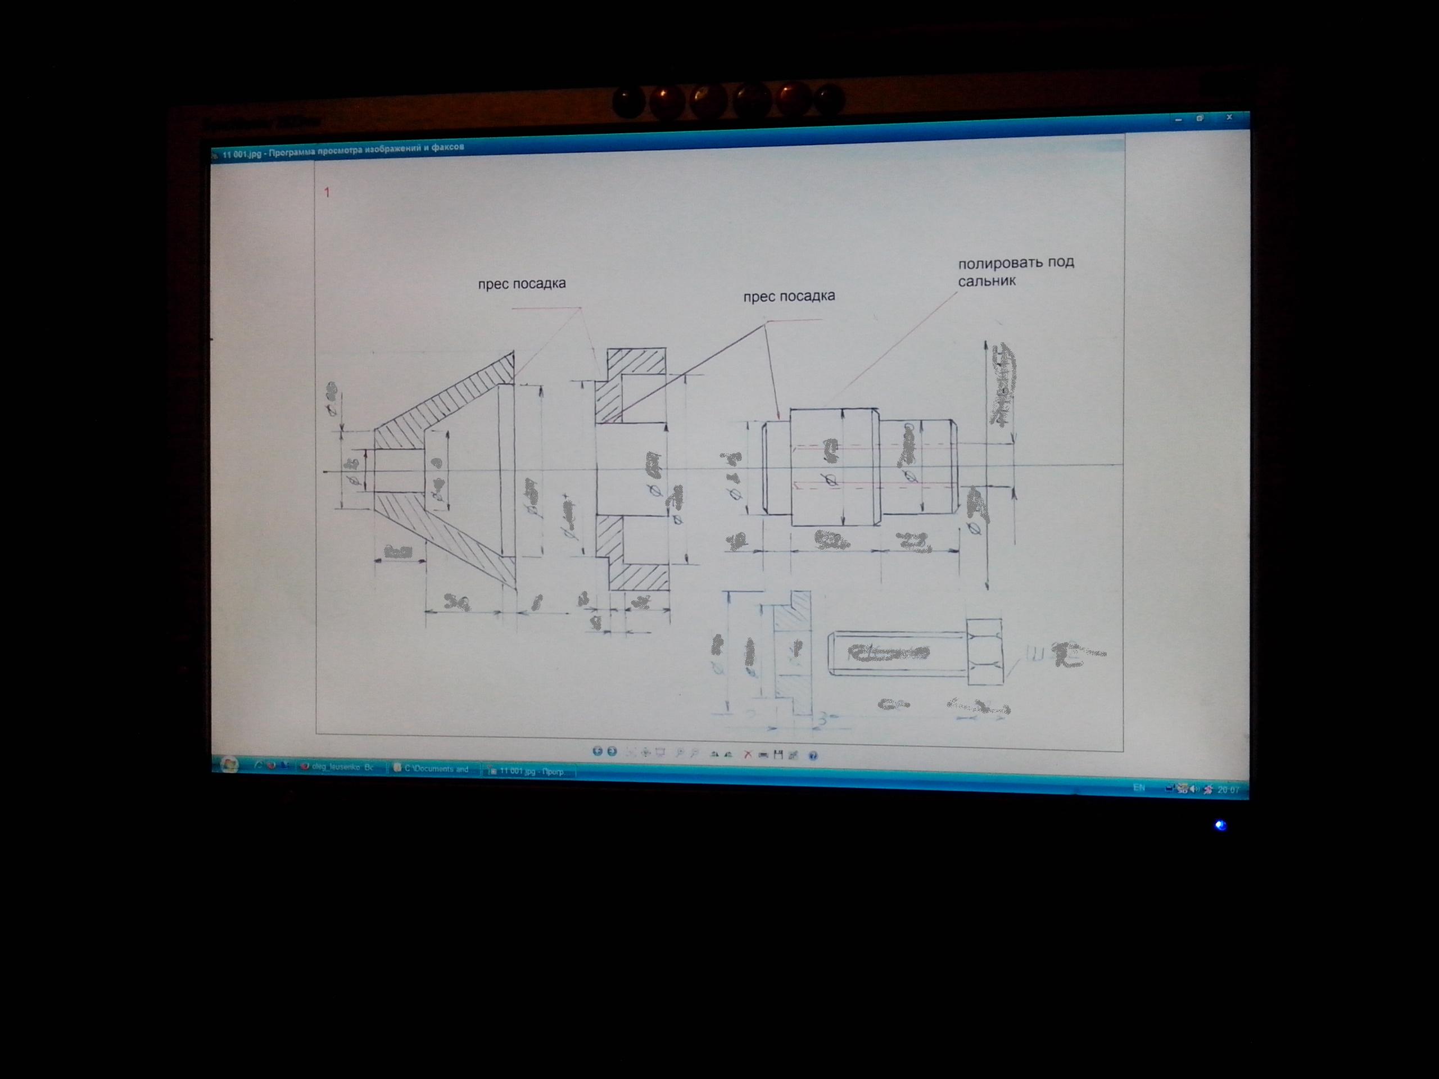Save a copy with floppy icon
1439x1079 pixels.
pos(778,755)
